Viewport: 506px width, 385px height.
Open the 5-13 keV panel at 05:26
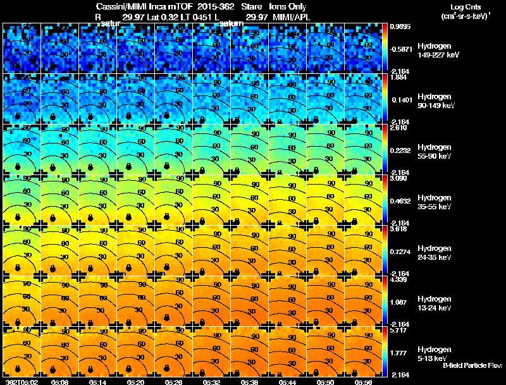click(173, 352)
